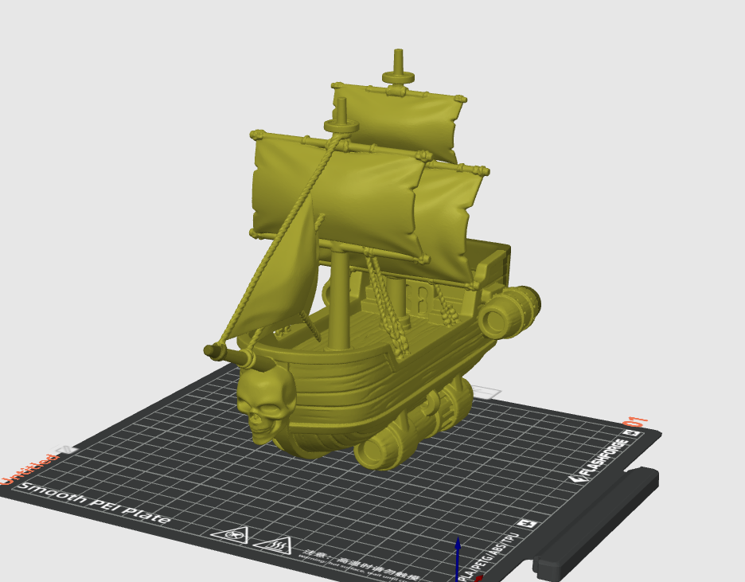Click the dark plate handle tab
This screenshot has width=745, height=582.
click(597, 525)
